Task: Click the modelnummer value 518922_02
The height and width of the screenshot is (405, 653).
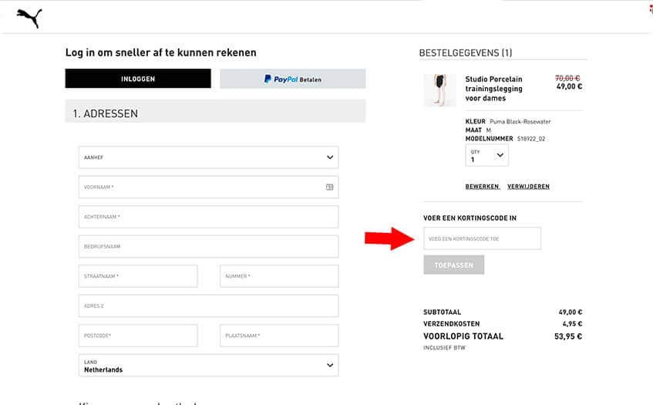Action: pyautogui.click(x=531, y=139)
